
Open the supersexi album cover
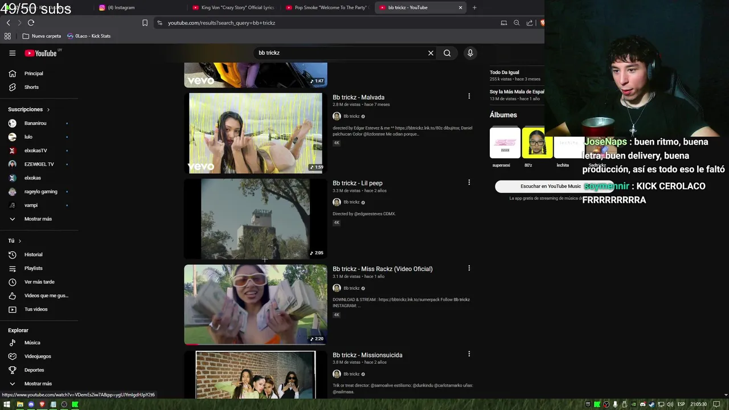505,143
